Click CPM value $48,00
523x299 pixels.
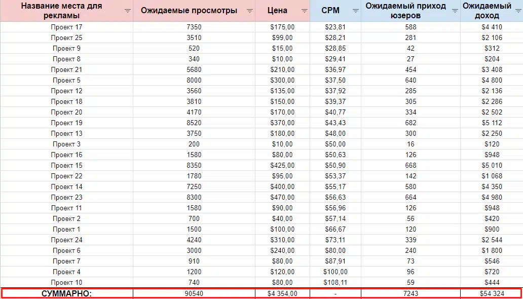335,133
